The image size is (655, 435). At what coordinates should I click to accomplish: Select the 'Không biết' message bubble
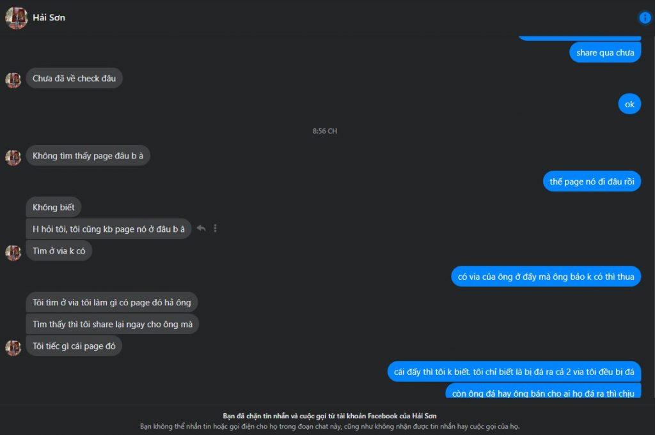coord(54,207)
